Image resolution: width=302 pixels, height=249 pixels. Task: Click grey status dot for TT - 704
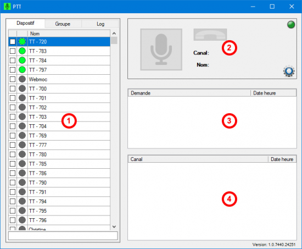click(x=22, y=126)
